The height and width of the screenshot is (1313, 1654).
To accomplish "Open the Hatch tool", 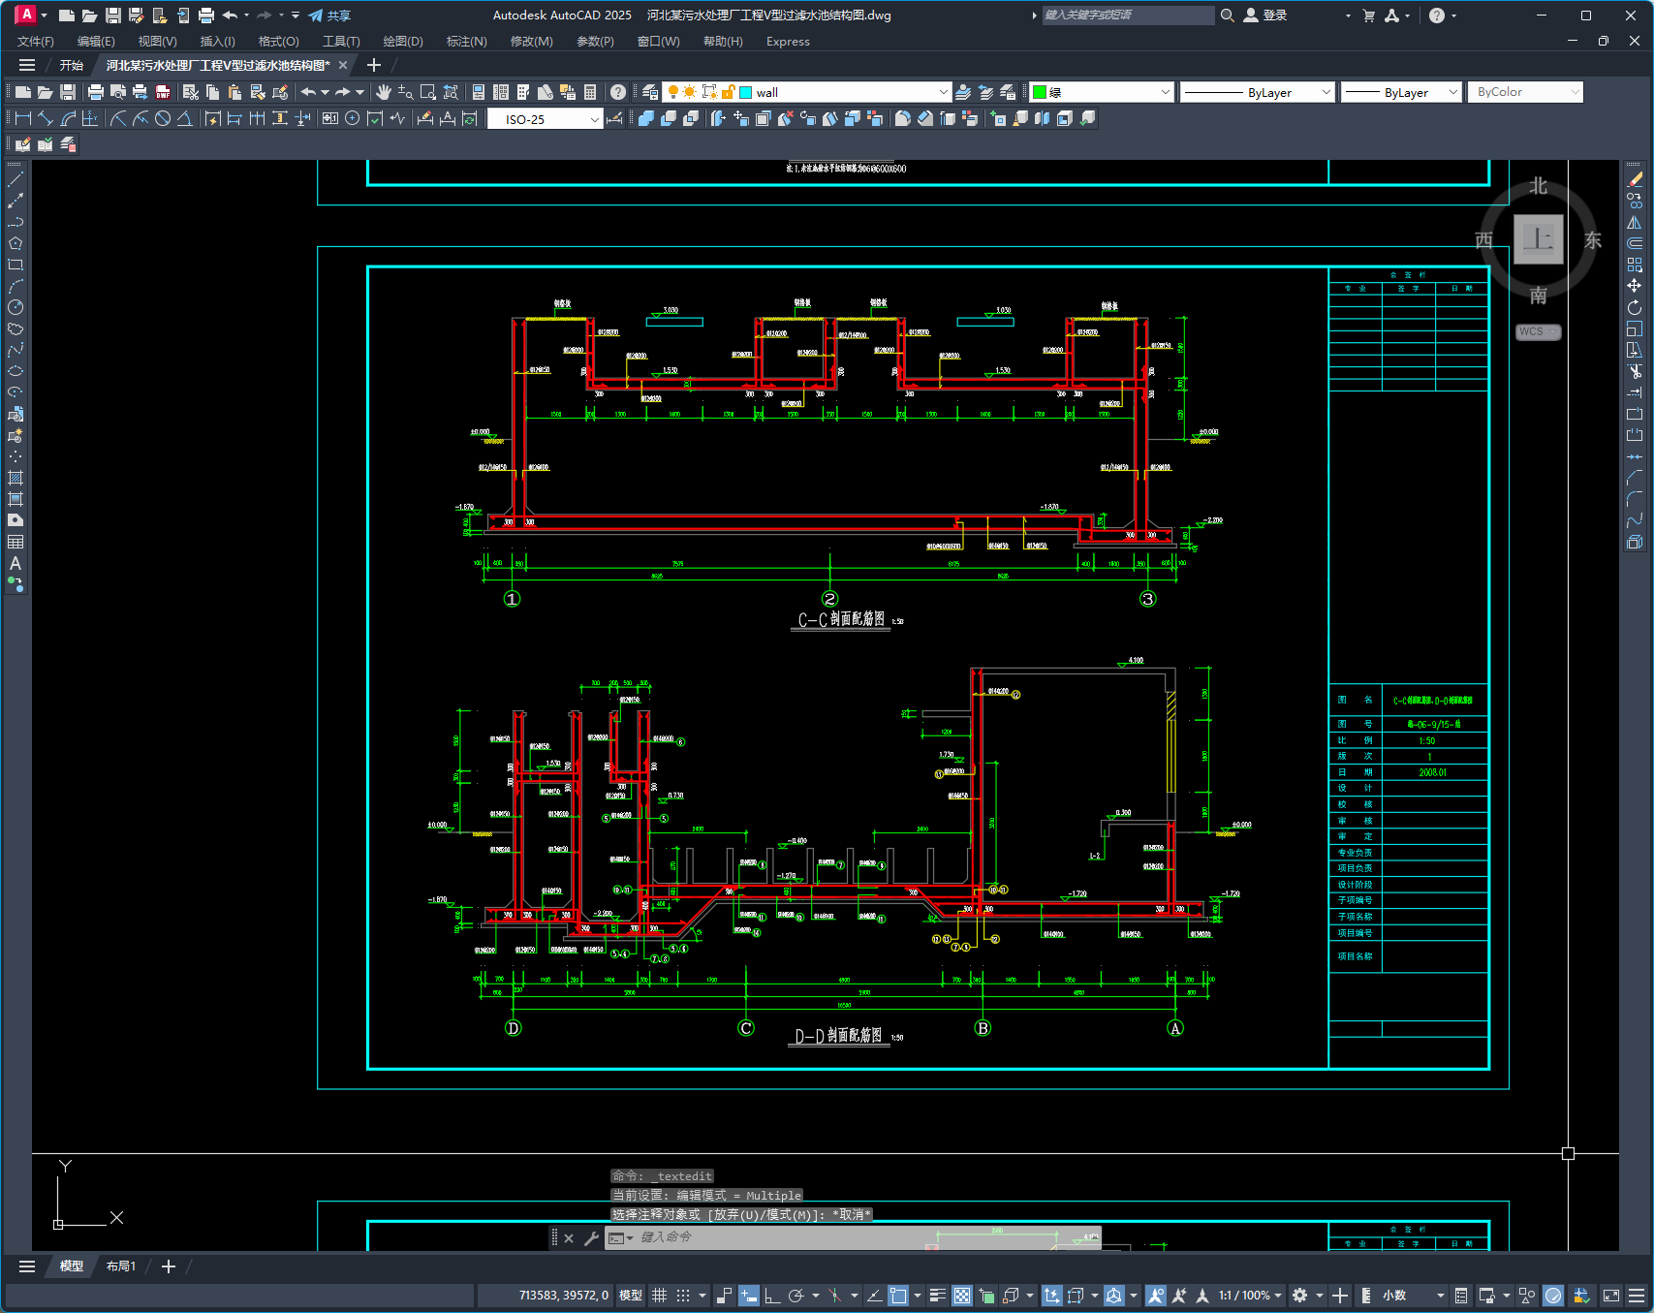I will pos(16,478).
